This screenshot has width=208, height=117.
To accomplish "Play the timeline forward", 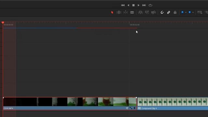I will pos(138,5).
